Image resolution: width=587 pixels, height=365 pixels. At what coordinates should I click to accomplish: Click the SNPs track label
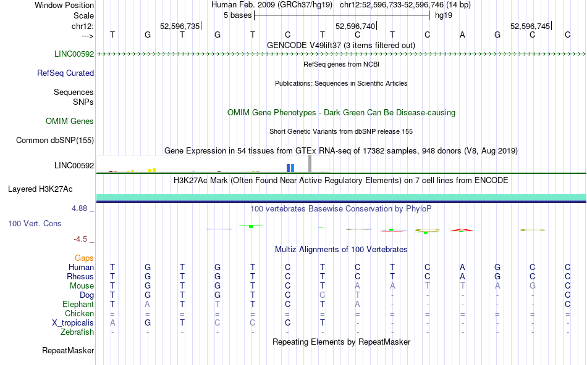pyautogui.click(x=83, y=102)
